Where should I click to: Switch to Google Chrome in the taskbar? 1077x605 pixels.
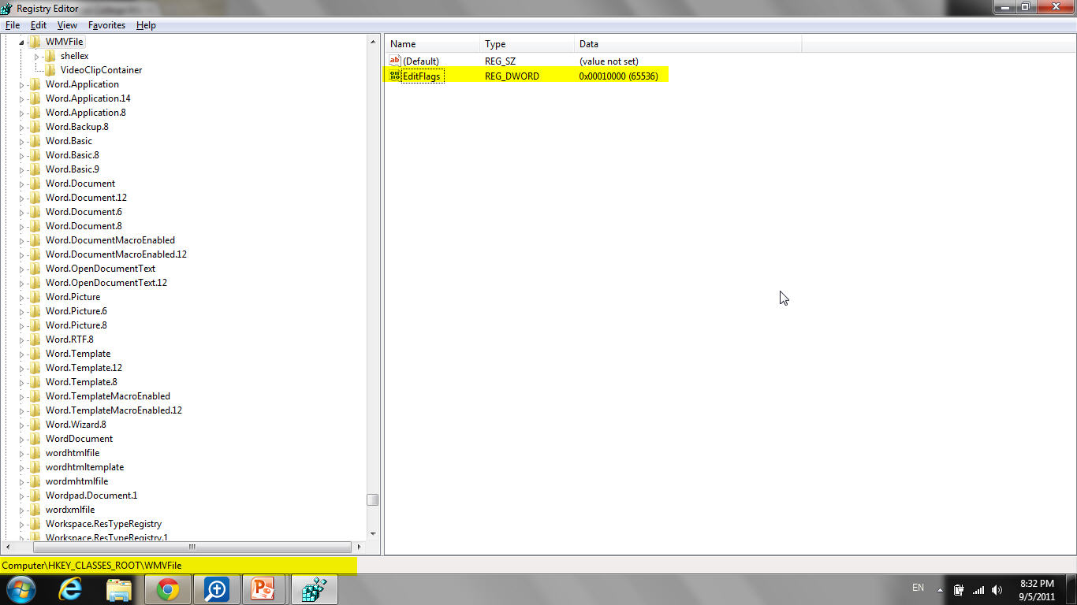click(167, 589)
